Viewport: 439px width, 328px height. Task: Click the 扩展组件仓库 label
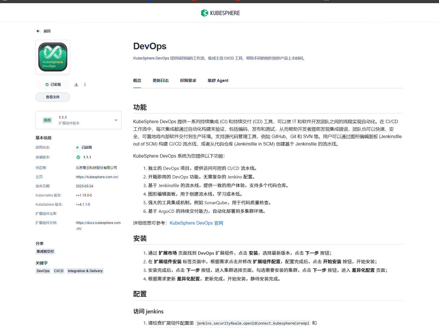pyautogui.click(x=46, y=214)
